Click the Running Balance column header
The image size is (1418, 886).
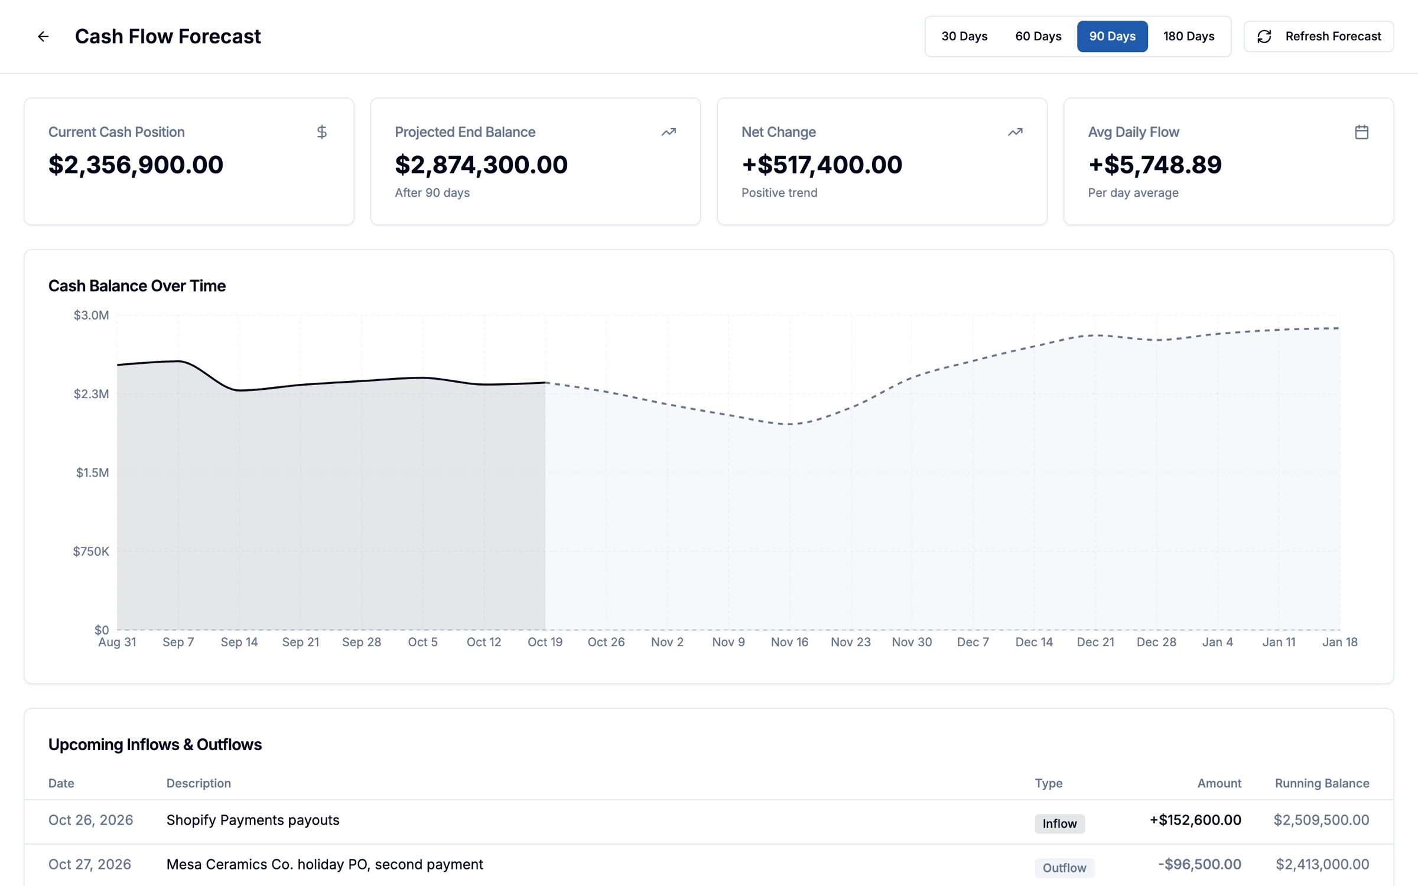tap(1322, 783)
